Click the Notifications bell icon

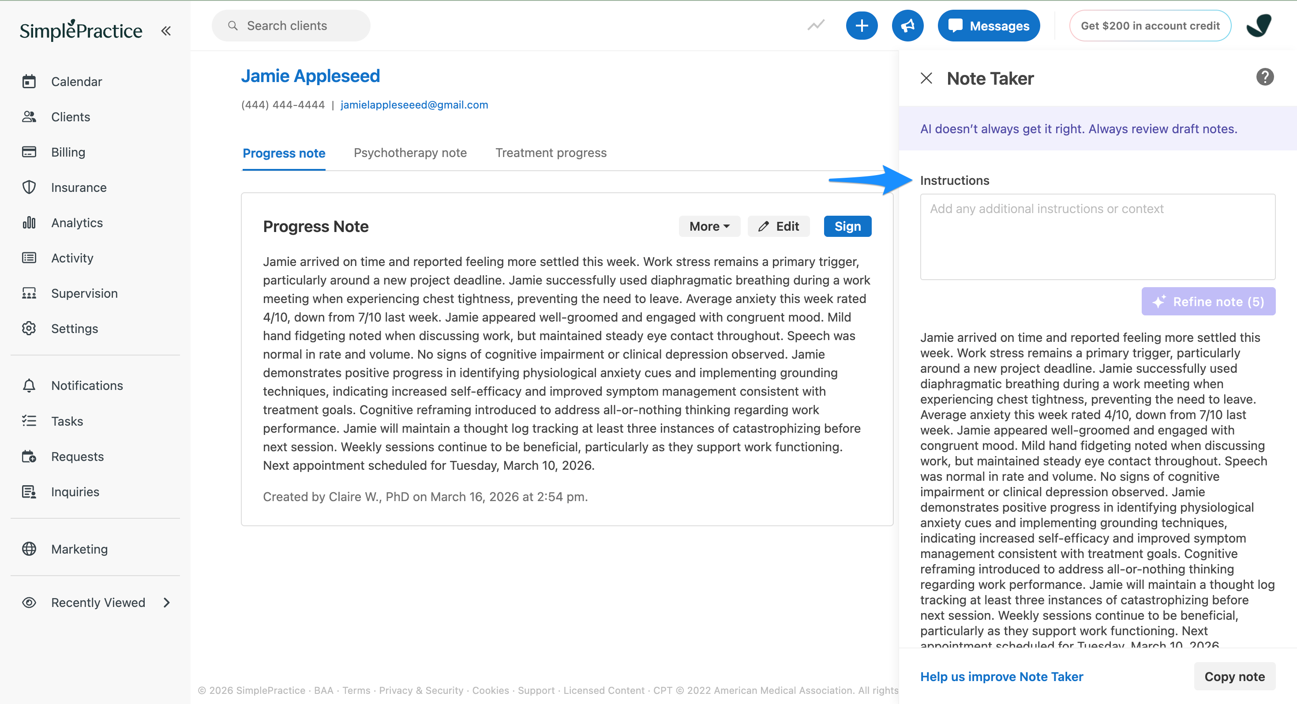click(x=29, y=385)
